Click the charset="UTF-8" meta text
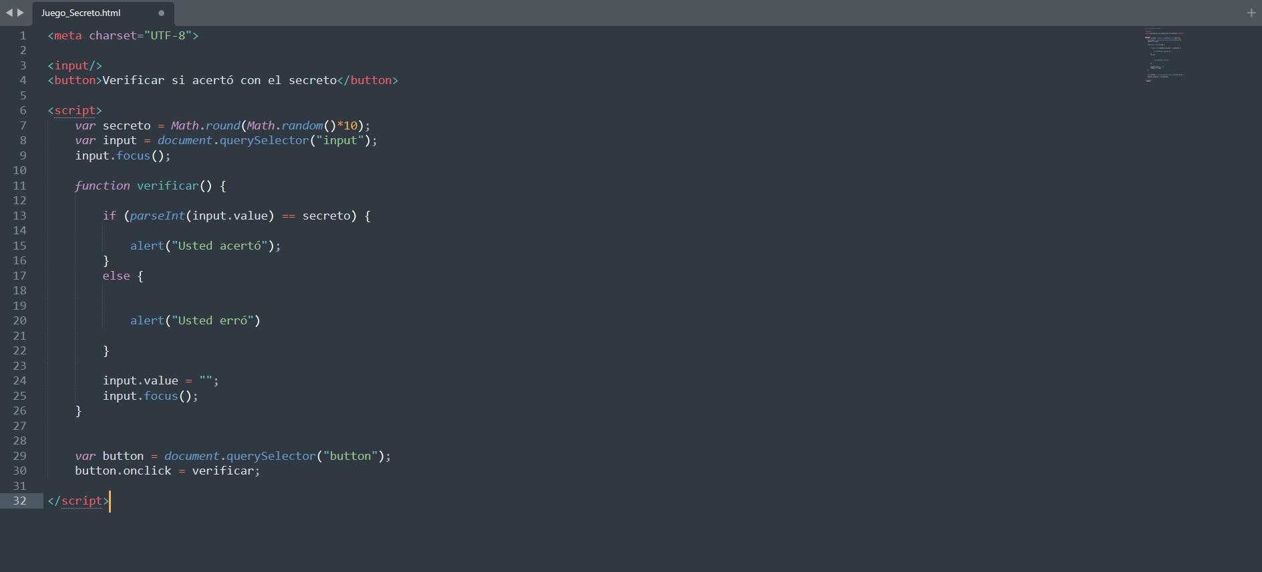The width and height of the screenshot is (1262, 572). [x=140, y=35]
